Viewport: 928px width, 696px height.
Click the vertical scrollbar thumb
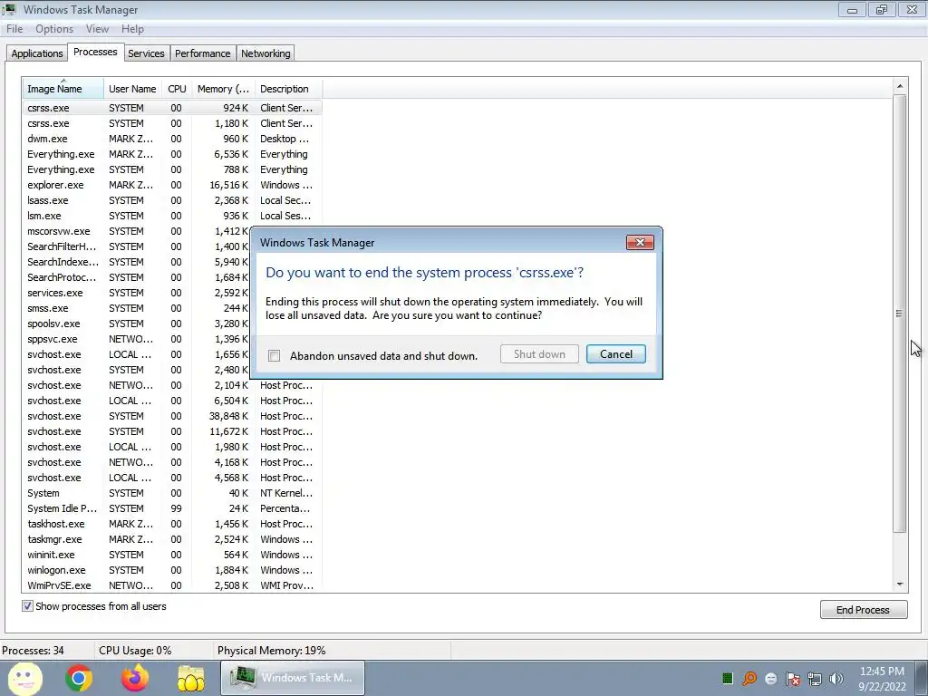[x=900, y=314]
